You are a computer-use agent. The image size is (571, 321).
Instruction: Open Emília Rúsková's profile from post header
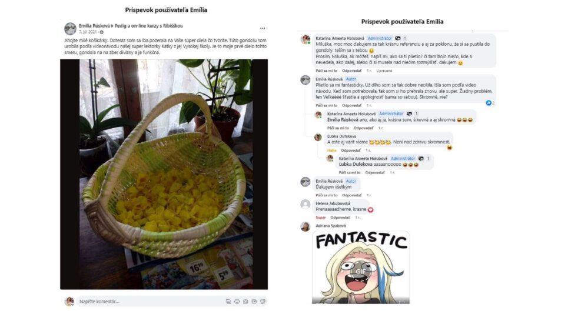(94, 26)
